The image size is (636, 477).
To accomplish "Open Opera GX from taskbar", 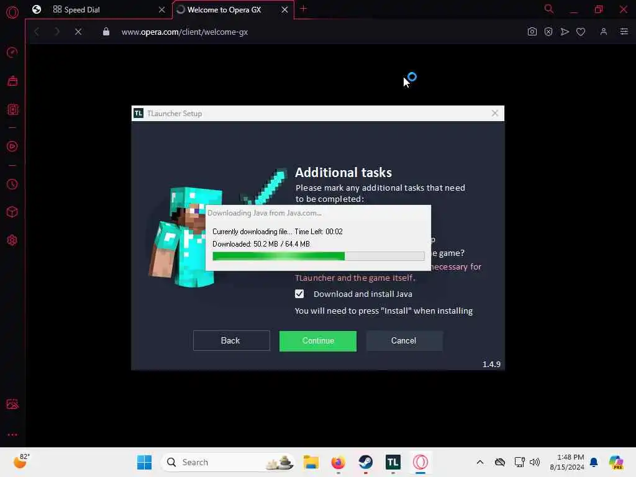I will (420, 462).
